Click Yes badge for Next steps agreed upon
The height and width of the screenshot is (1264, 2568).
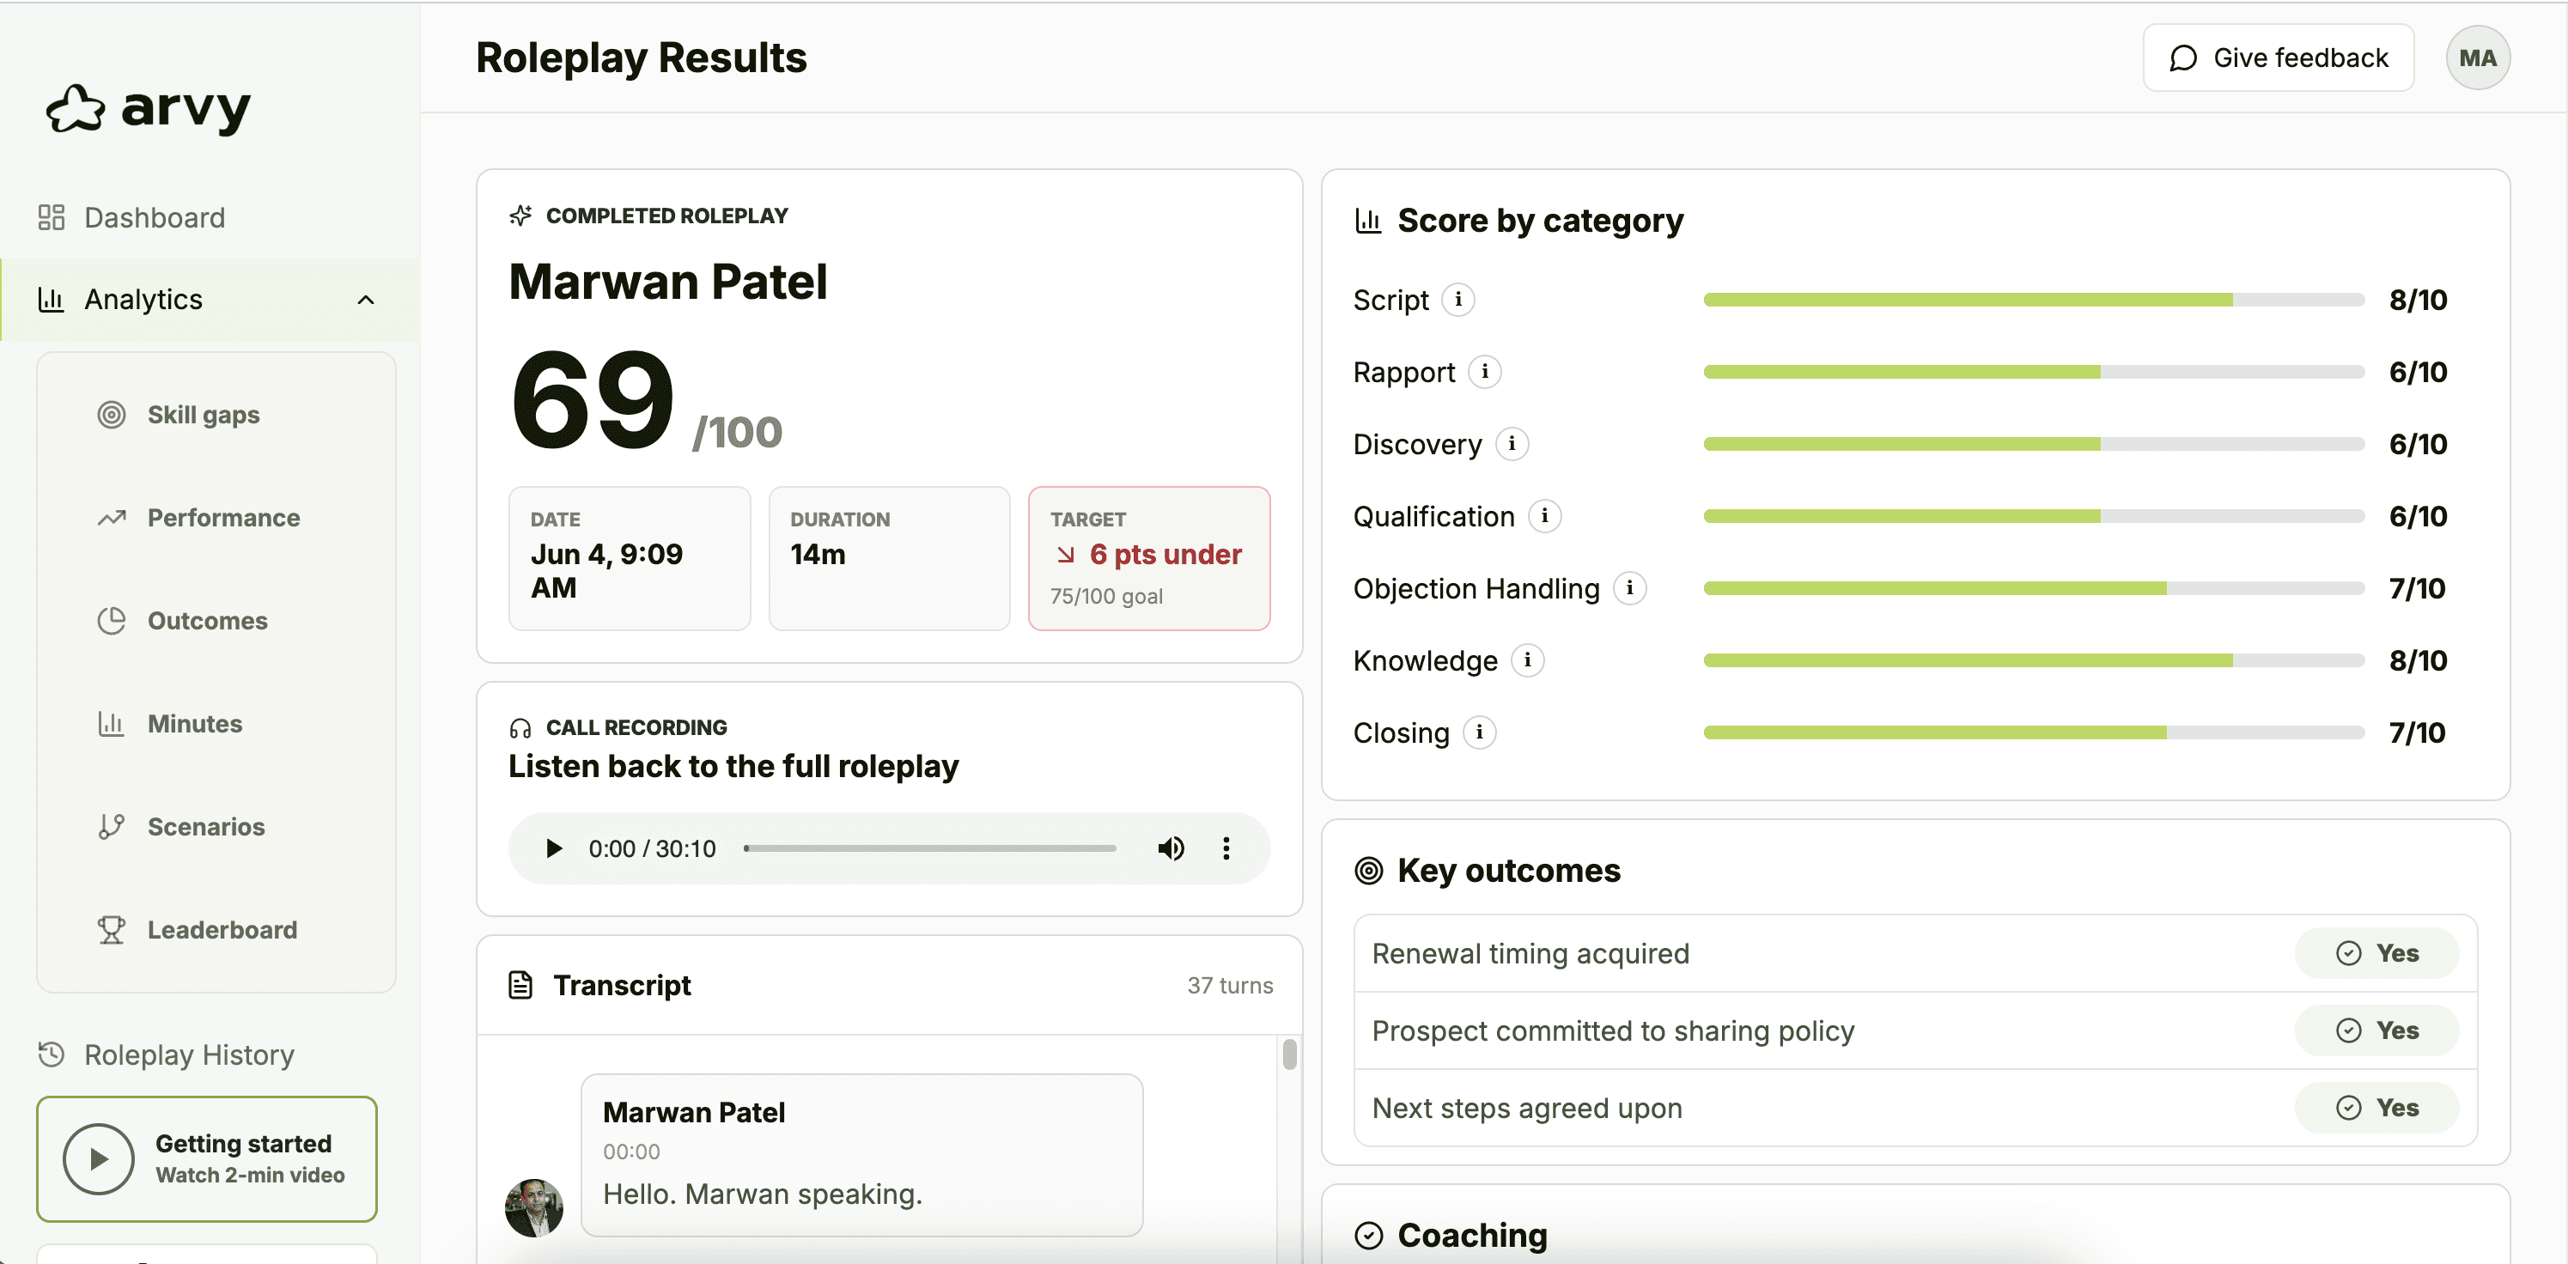point(2376,1108)
